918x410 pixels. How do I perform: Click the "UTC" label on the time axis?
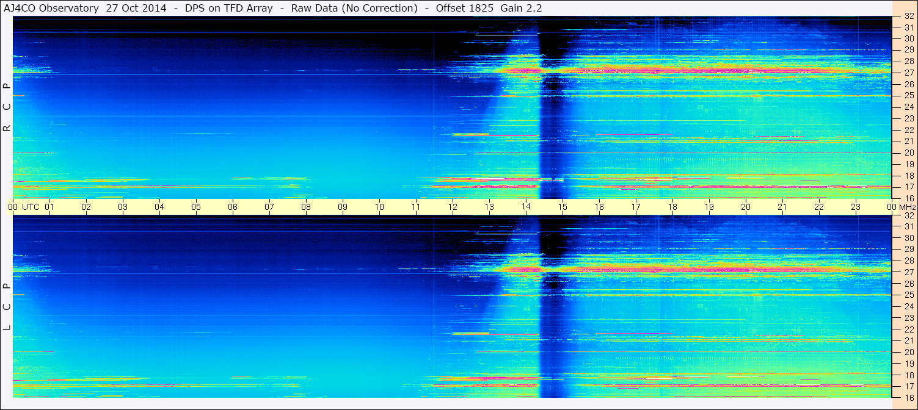coord(31,207)
